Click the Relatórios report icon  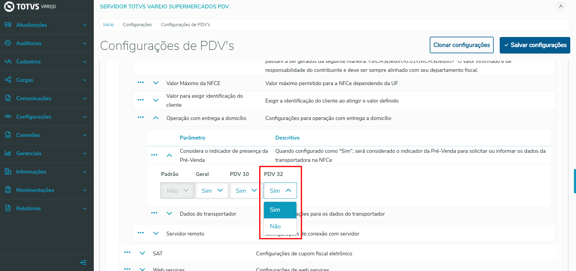(x=8, y=208)
